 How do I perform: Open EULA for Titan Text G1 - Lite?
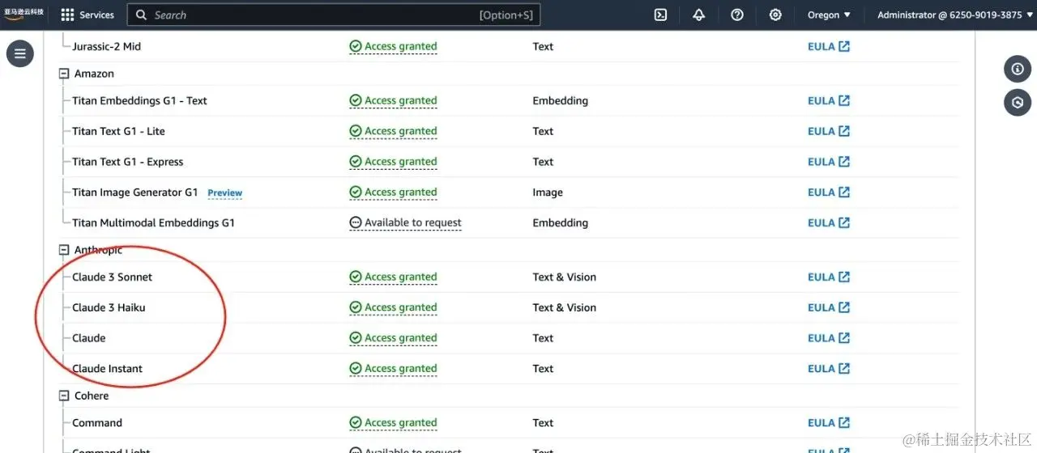pyautogui.click(x=829, y=131)
